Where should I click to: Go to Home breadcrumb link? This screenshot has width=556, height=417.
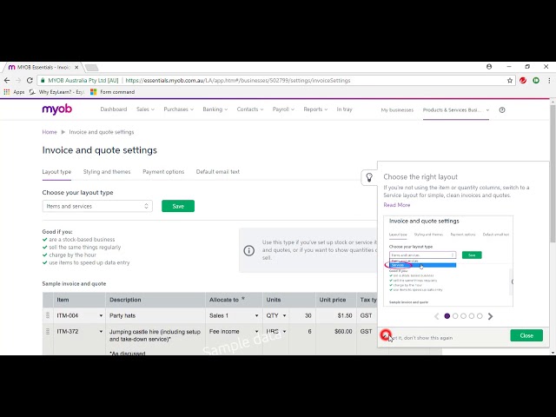pyautogui.click(x=50, y=132)
